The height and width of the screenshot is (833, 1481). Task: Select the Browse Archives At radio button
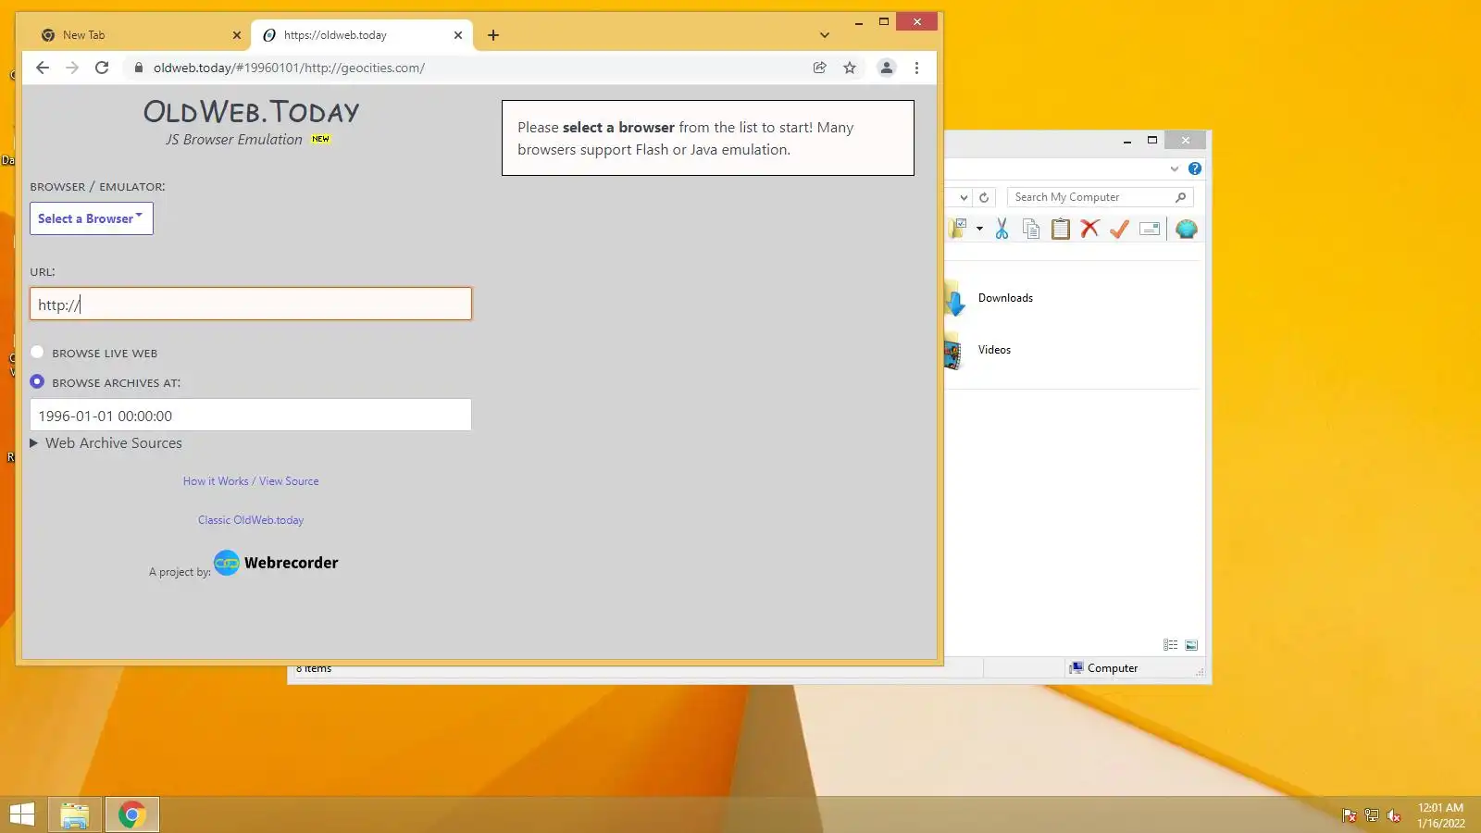pos(37,381)
